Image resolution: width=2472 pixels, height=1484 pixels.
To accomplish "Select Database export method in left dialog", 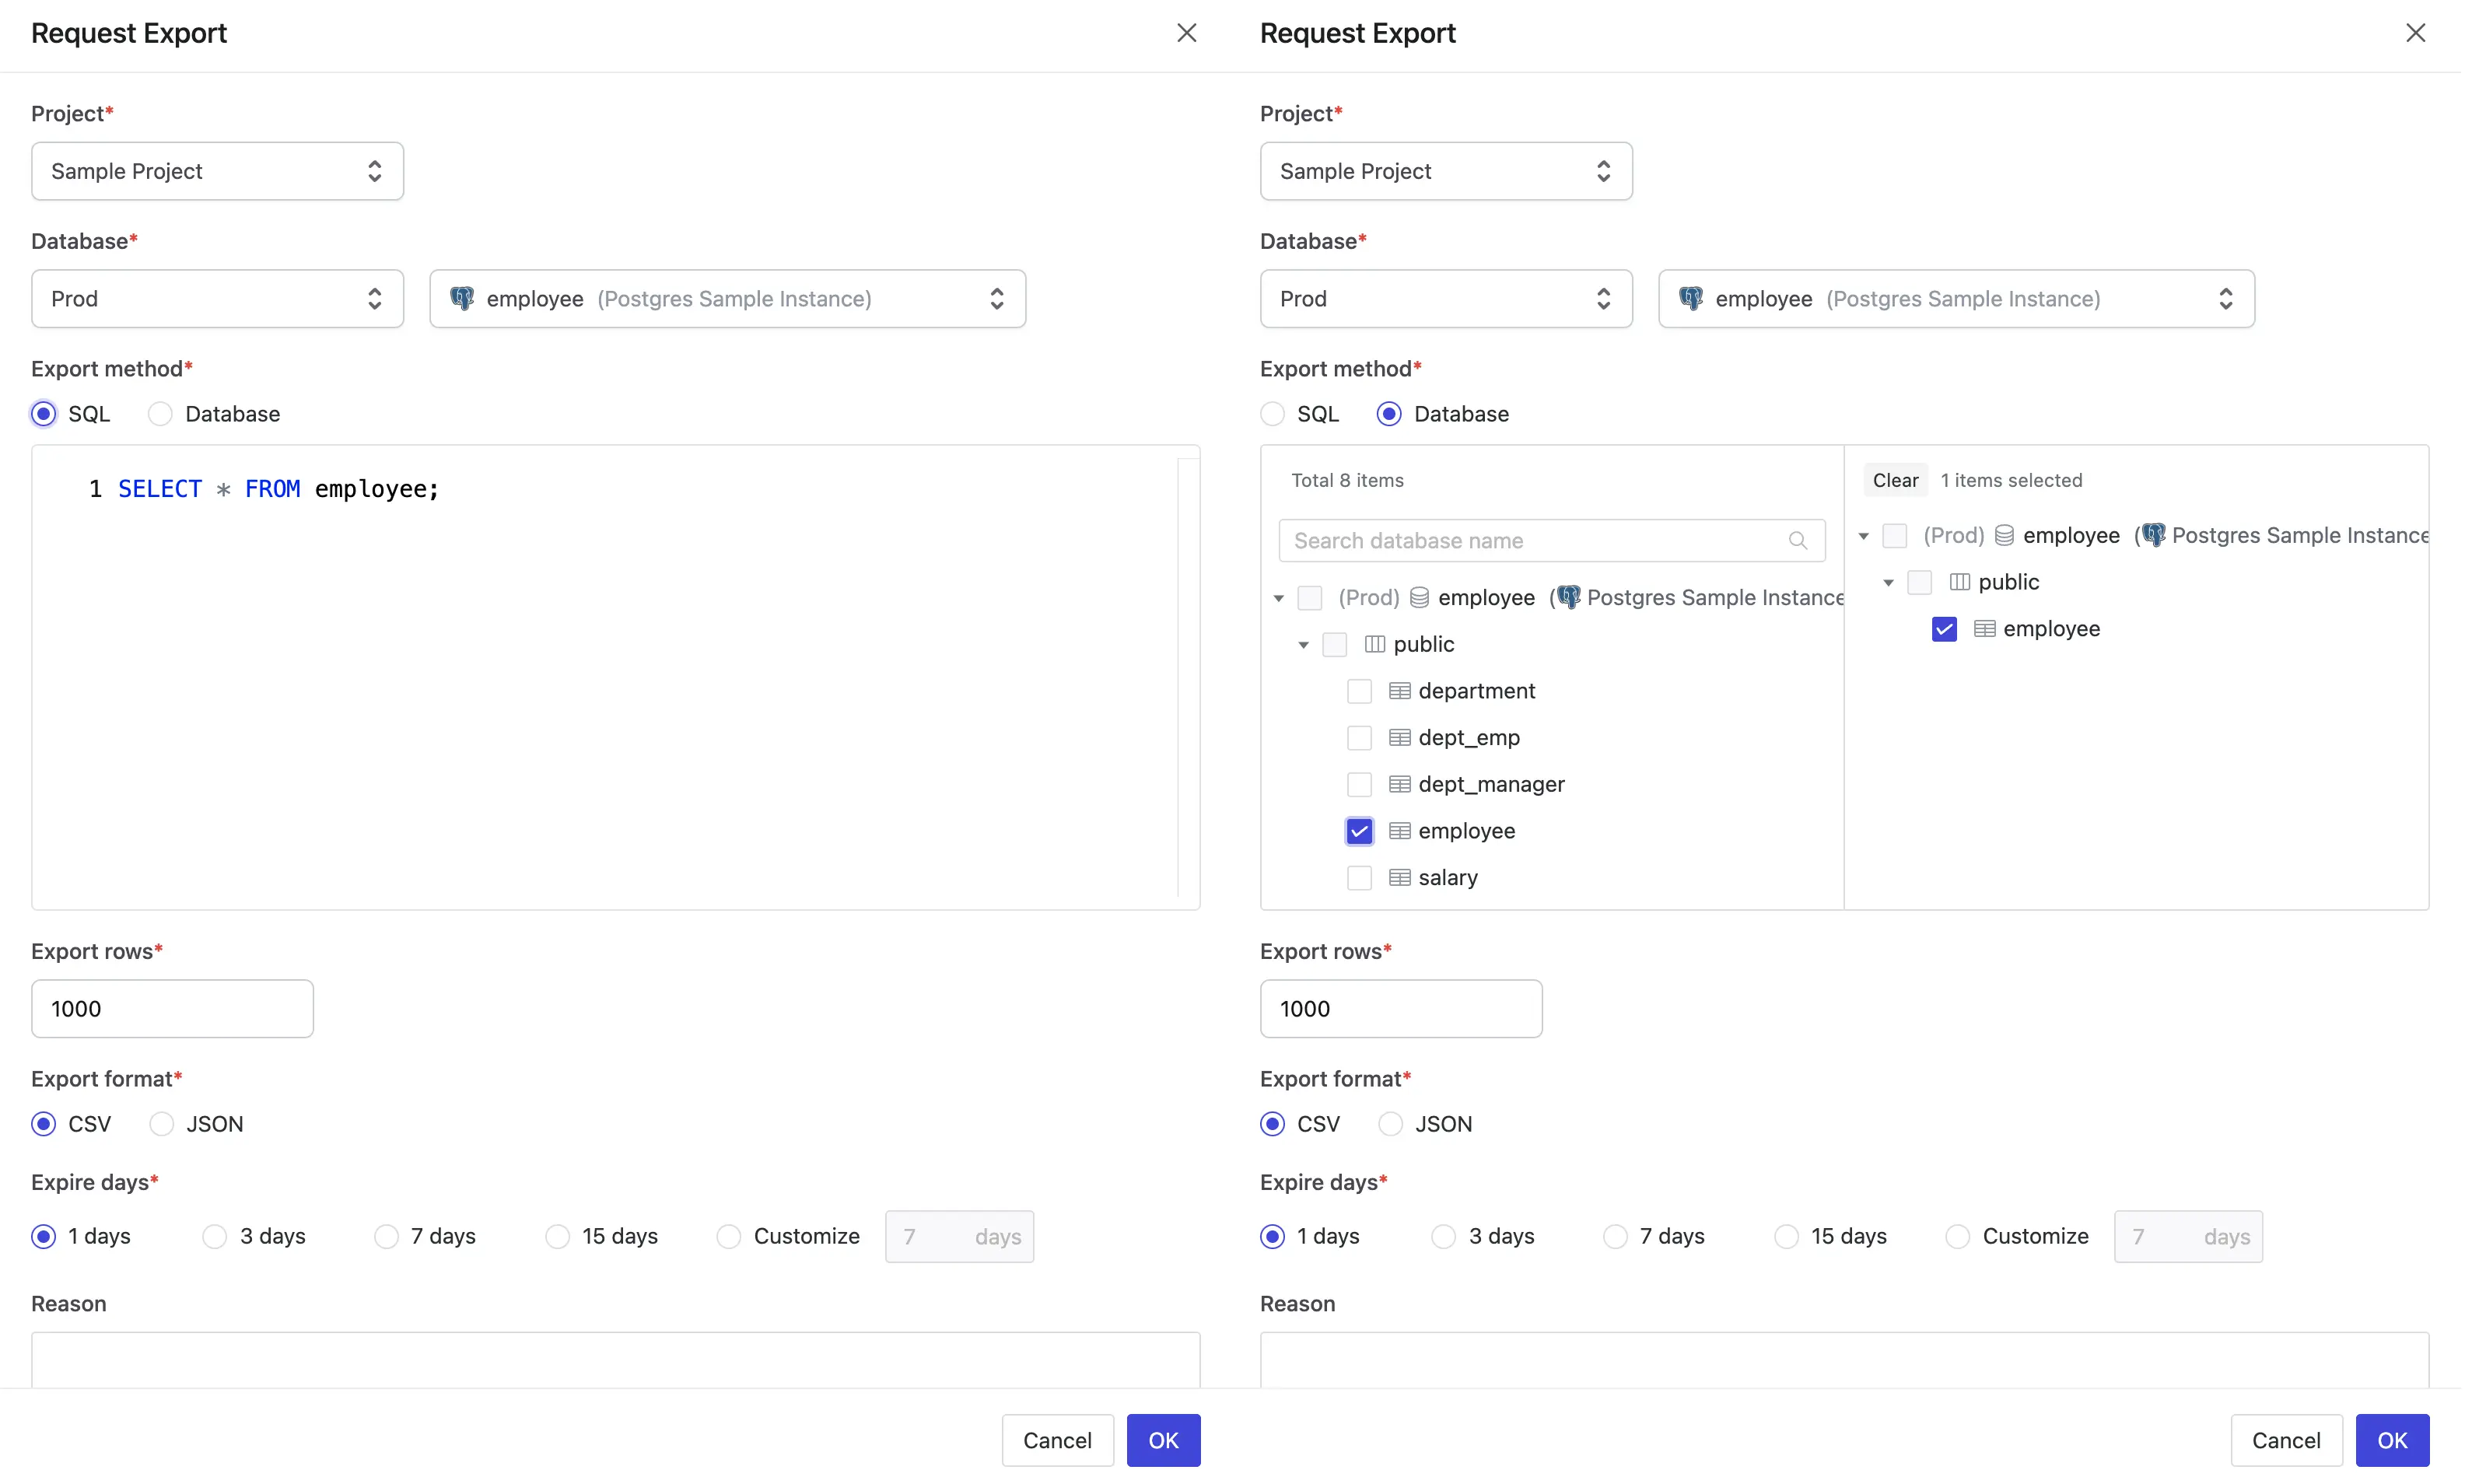I will pos(160,414).
